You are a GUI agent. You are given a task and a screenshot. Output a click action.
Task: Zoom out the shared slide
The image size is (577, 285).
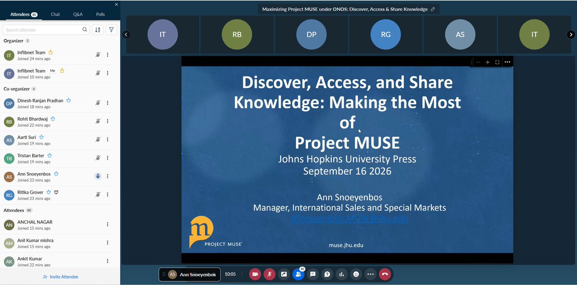(x=478, y=62)
